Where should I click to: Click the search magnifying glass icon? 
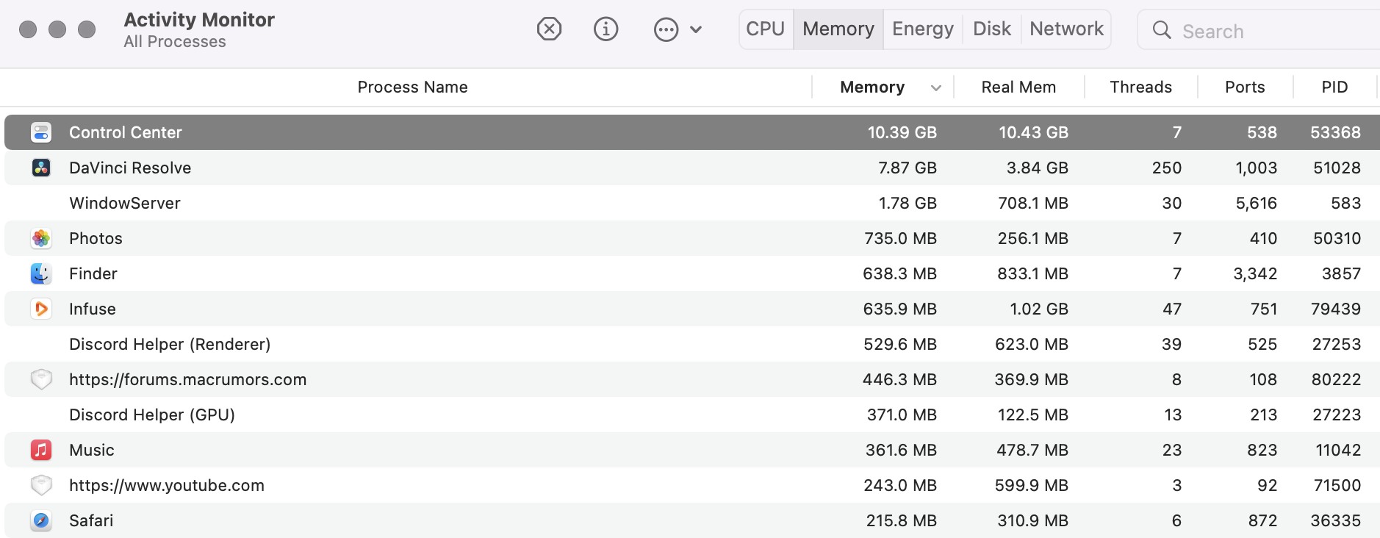pos(1162,30)
